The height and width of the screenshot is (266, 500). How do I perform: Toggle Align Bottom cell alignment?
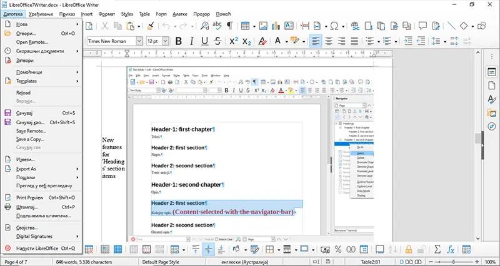pos(221,249)
